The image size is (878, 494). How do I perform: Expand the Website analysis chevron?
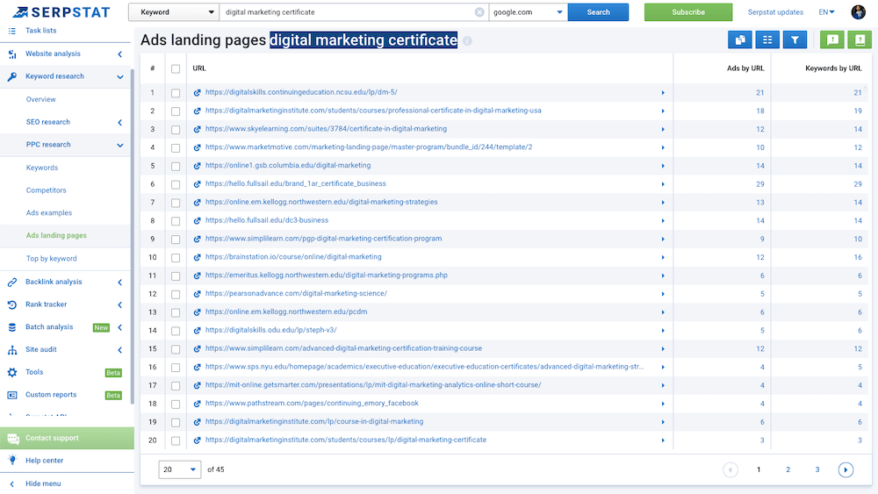click(119, 54)
